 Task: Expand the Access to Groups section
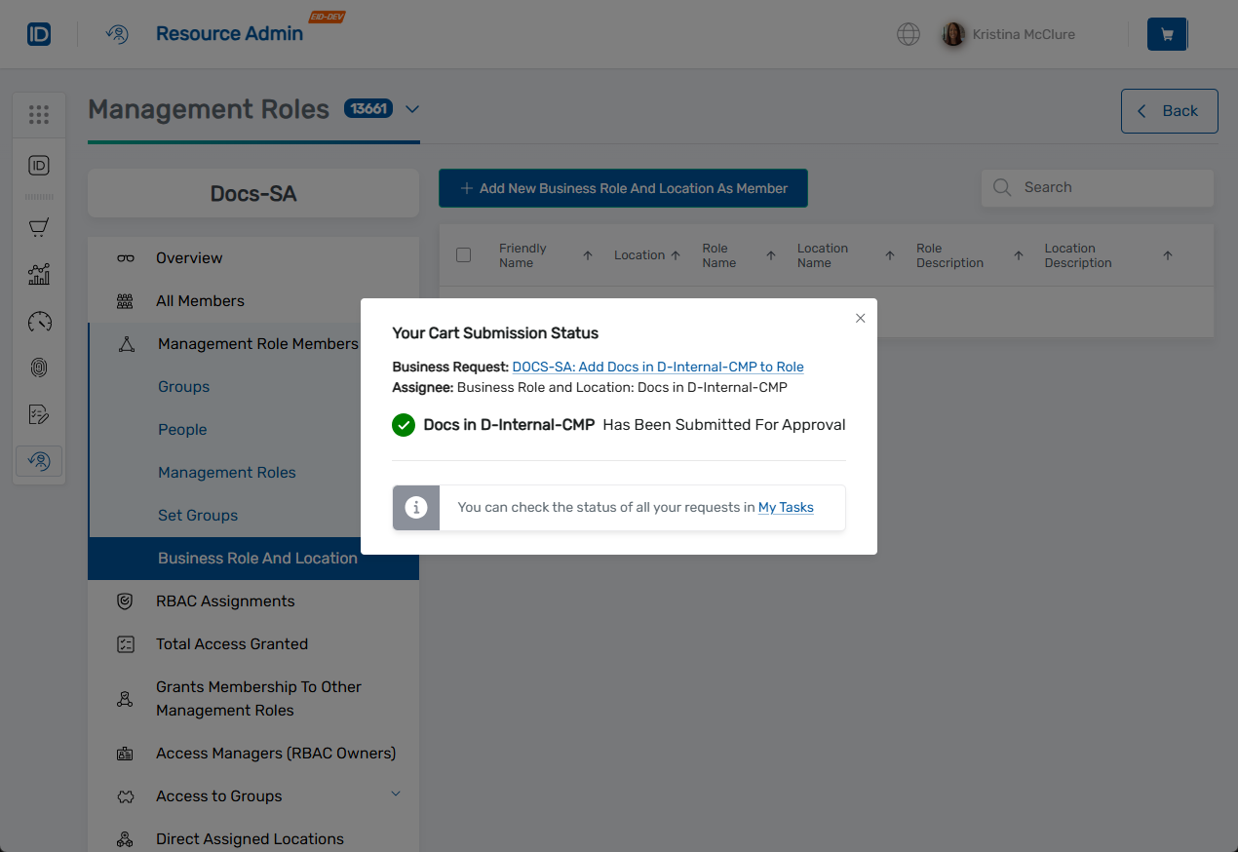pyautogui.click(x=396, y=794)
